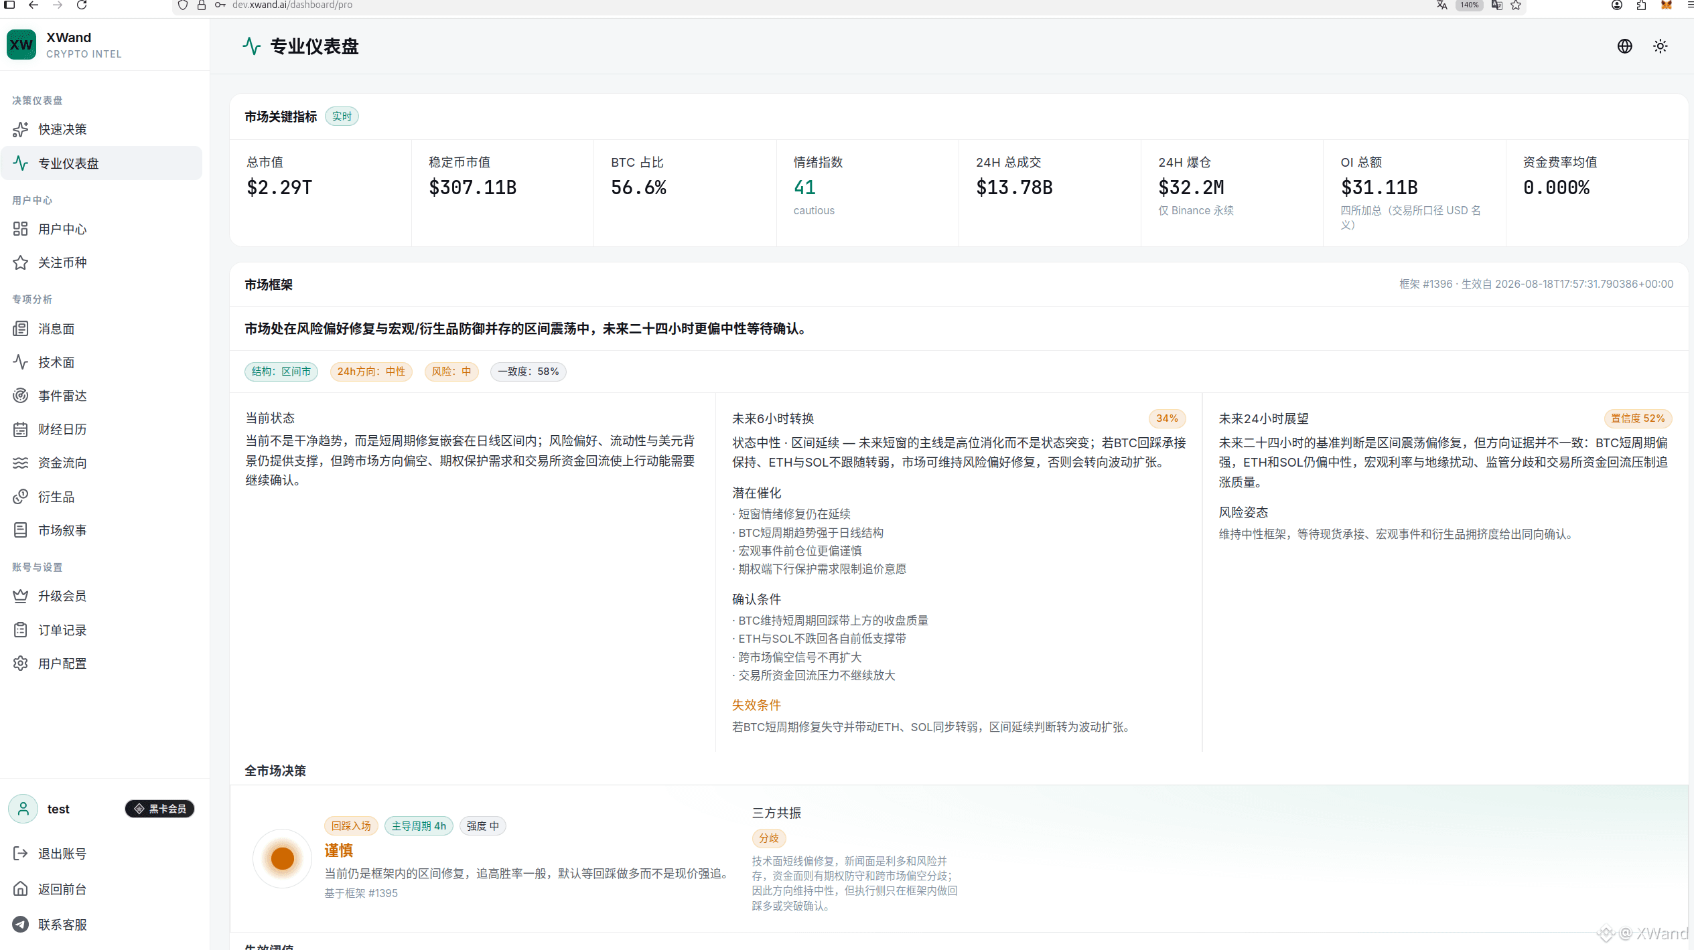Open 用户中心 grid icon in sidebar

[21, 229]
